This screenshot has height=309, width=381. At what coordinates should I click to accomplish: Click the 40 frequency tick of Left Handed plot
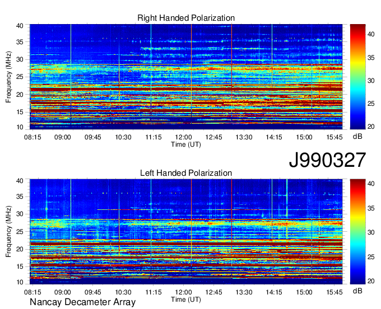tap(20, 181)
